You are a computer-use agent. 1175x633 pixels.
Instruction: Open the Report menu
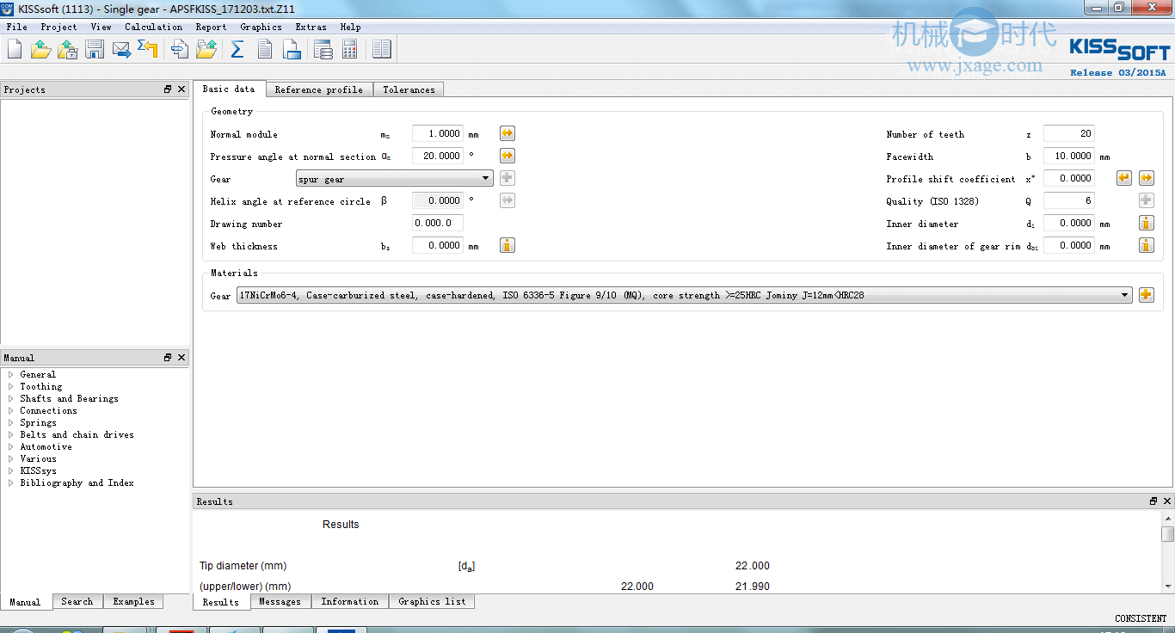click(212, 27)
